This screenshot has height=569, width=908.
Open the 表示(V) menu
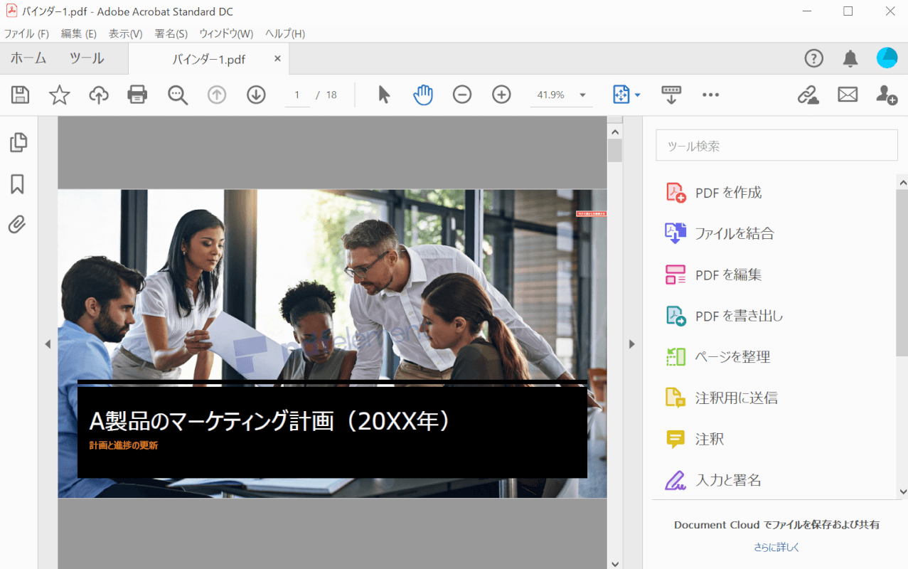[x=126, y=33]
